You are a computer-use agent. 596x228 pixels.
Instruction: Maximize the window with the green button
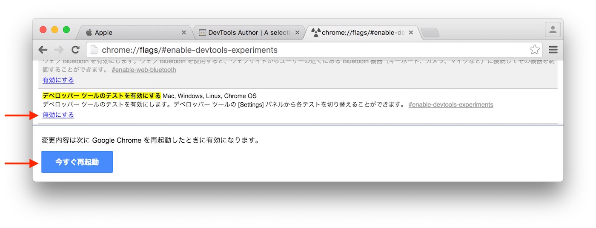coord(66,30)
